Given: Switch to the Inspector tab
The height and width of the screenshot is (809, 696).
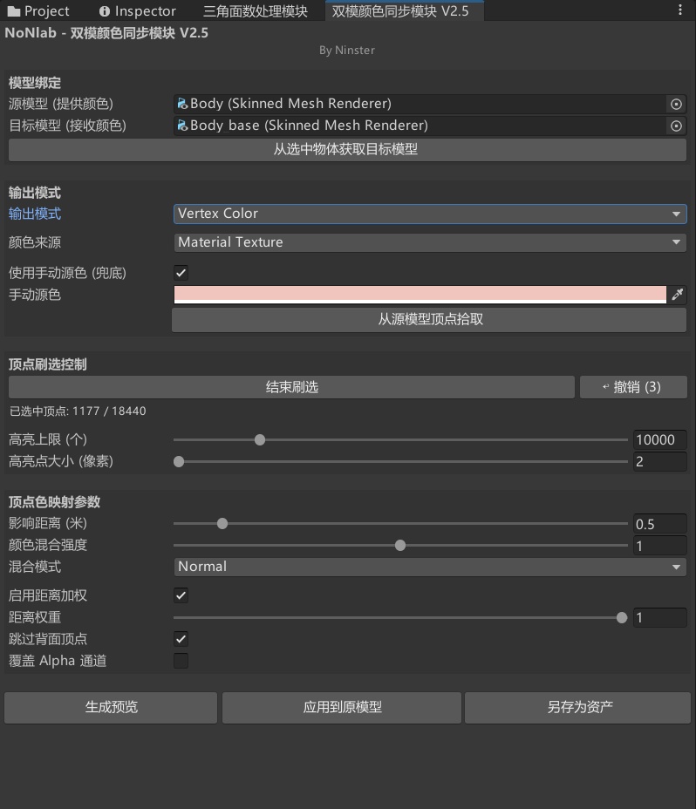Looking at the screenshot, I should (137, 10).
